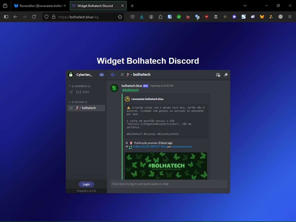Bookmark this page with the star
296x222 pixels.
(x=120, y=17)
